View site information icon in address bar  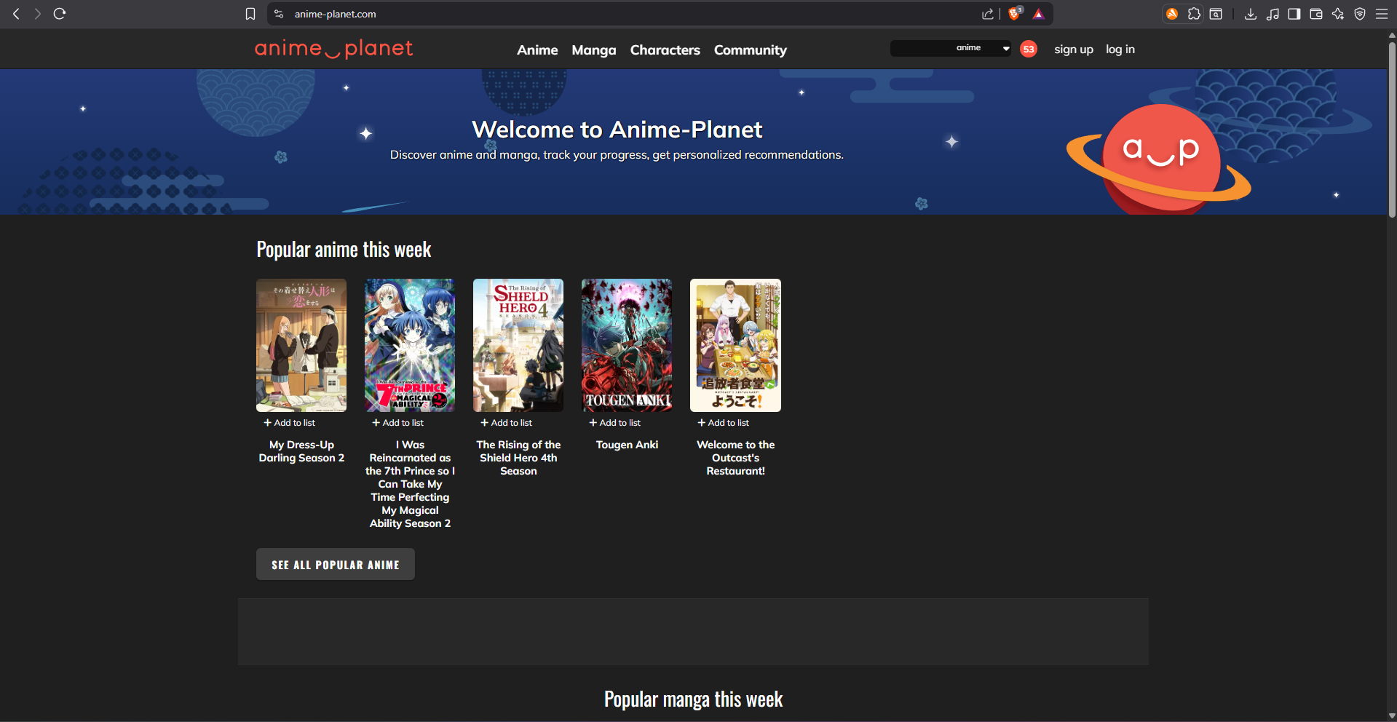[x=279, y=14]
